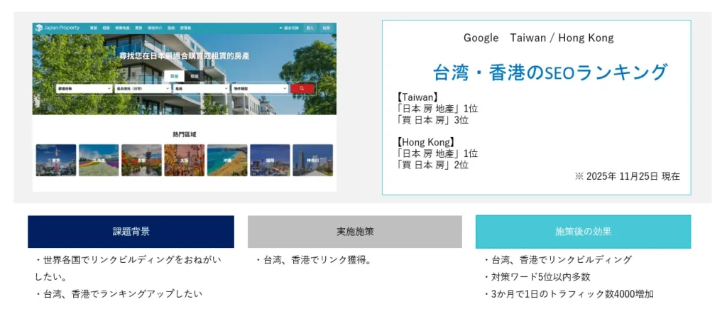Switch to the 租屋 search tab
Viewport: 727px width, 314px height.
[x=195, y=75]
